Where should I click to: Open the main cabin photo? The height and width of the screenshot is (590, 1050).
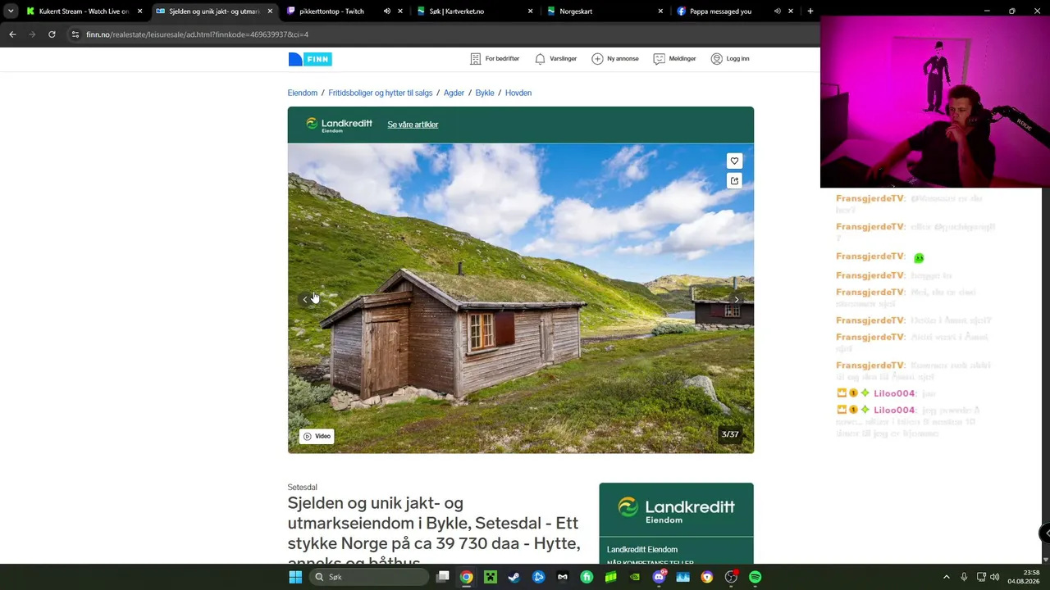point(521,299)
